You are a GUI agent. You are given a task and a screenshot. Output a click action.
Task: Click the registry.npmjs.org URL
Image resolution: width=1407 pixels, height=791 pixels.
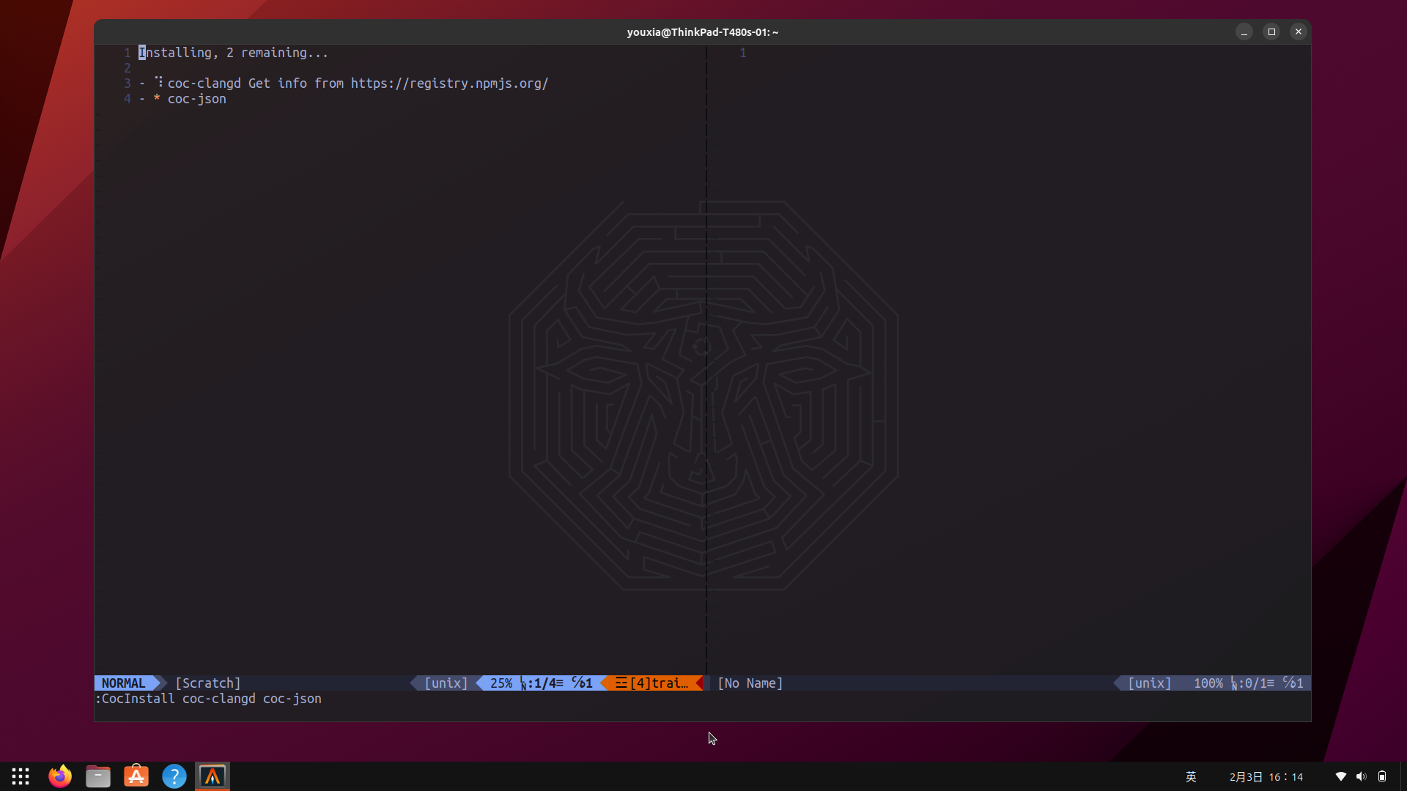pyautogui.click(x=449, y=83)
